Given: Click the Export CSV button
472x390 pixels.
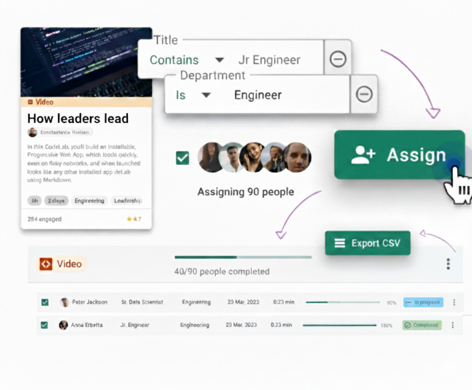Looking at the screenshot, I should tap(367, 243).
